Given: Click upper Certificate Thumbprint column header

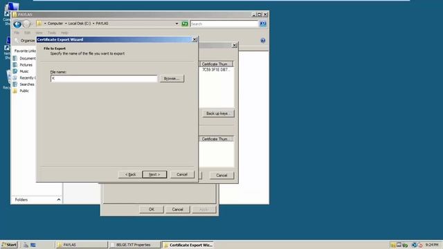Looking at the screenshot, I should point(217,64).
